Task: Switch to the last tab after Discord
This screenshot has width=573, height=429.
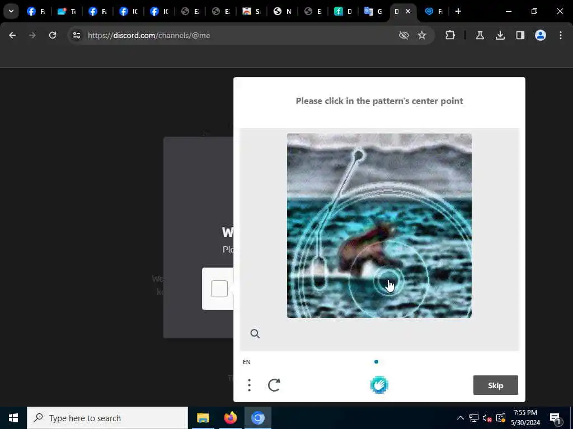Action: pos(434,11)
